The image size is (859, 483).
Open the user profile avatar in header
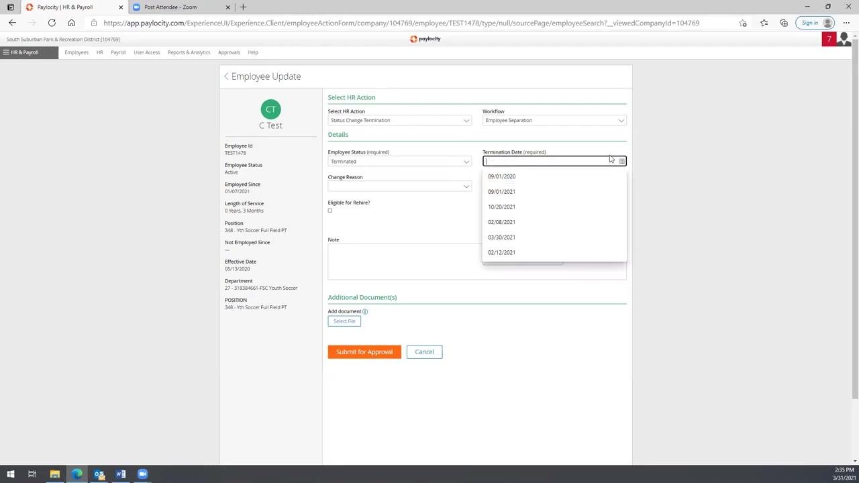[844, 39]
